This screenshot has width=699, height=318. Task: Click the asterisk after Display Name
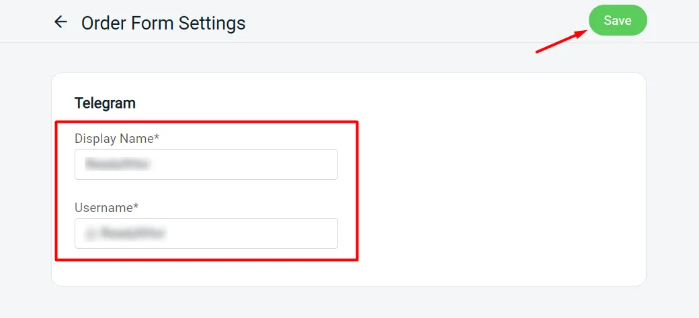tap(157, 138)
